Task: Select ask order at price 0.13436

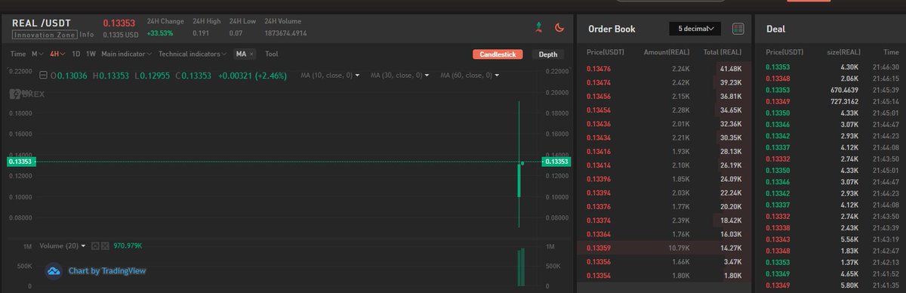Action: (664, 124)
